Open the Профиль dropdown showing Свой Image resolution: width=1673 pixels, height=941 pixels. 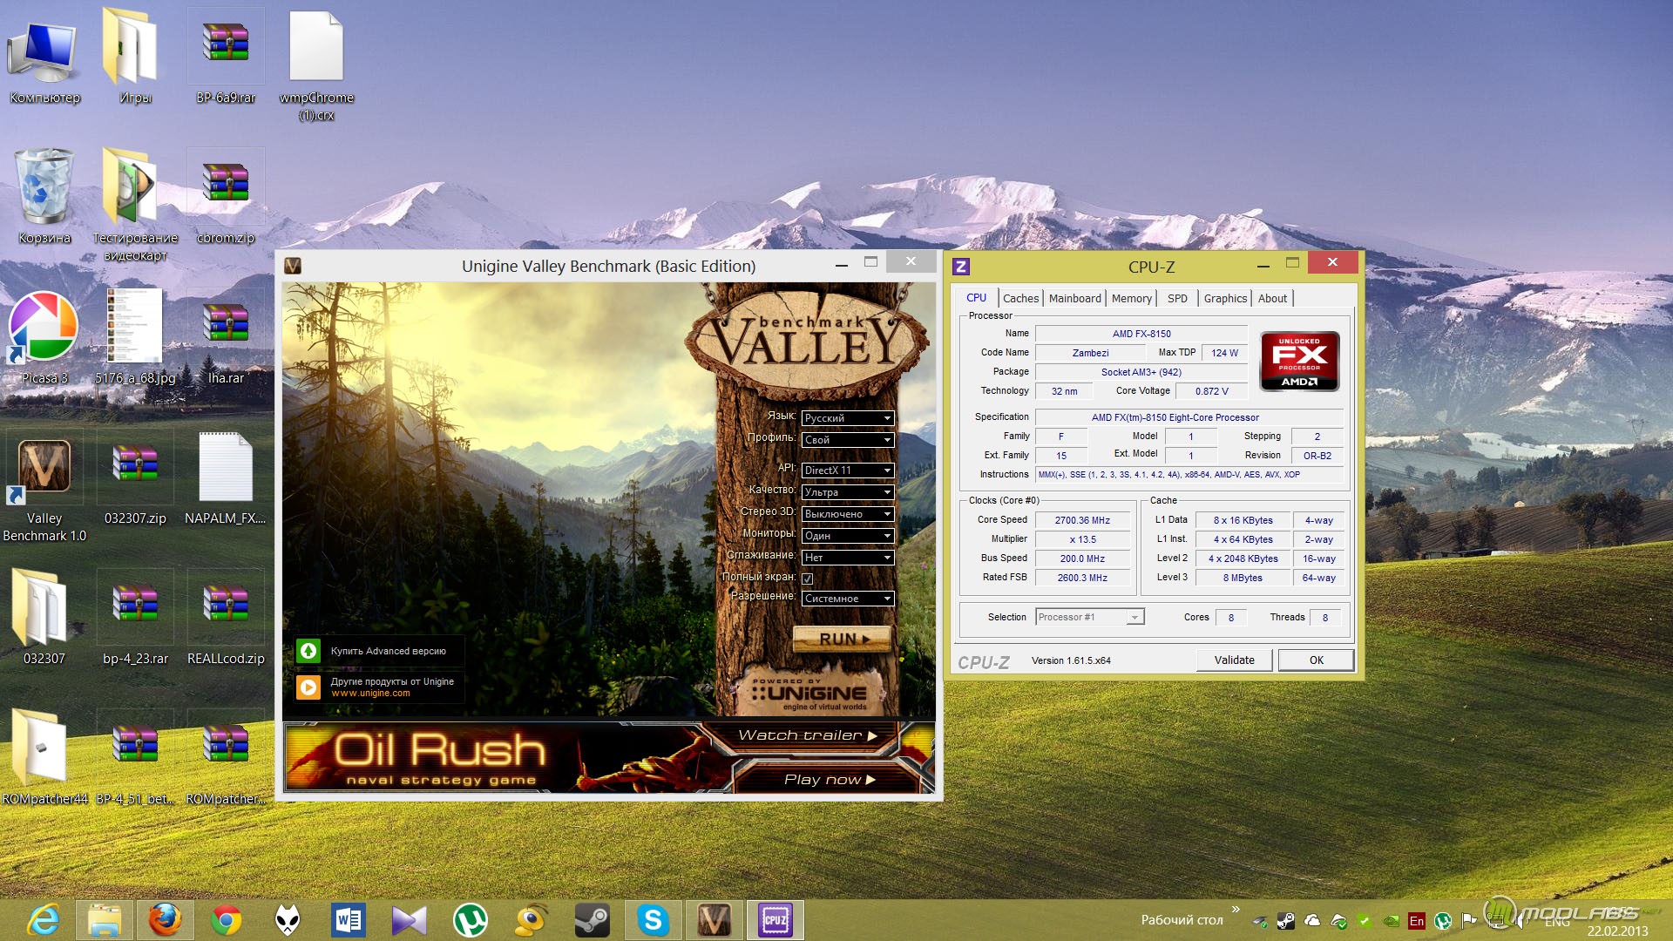click(x=847, y=440)
